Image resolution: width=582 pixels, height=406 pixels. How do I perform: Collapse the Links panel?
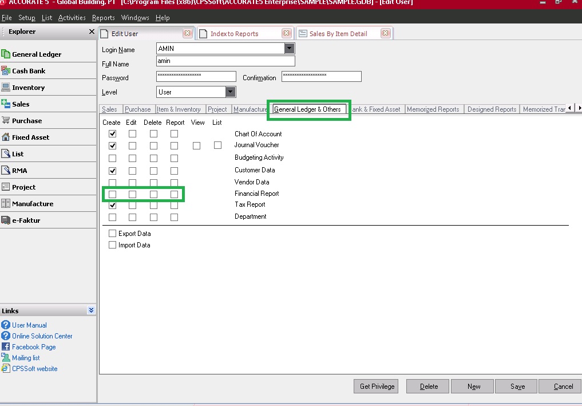point(90,310)
